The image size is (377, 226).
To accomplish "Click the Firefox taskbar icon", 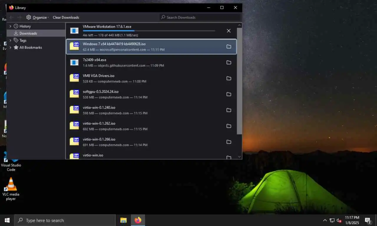I will tap(138, 220).
